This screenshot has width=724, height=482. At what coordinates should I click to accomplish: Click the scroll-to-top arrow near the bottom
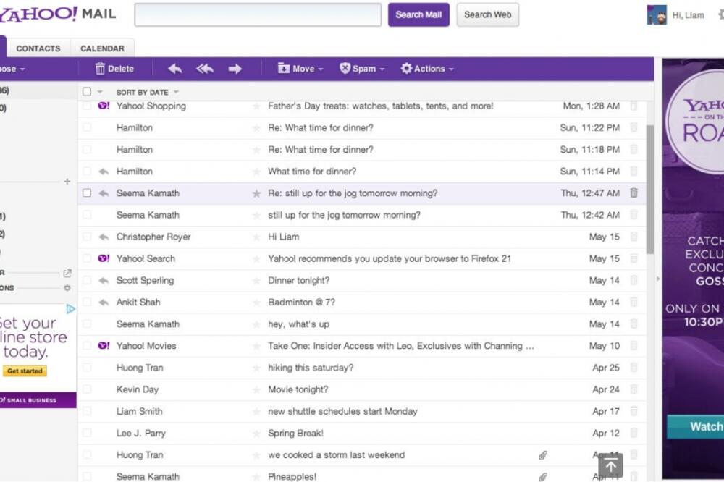[610, 465]
